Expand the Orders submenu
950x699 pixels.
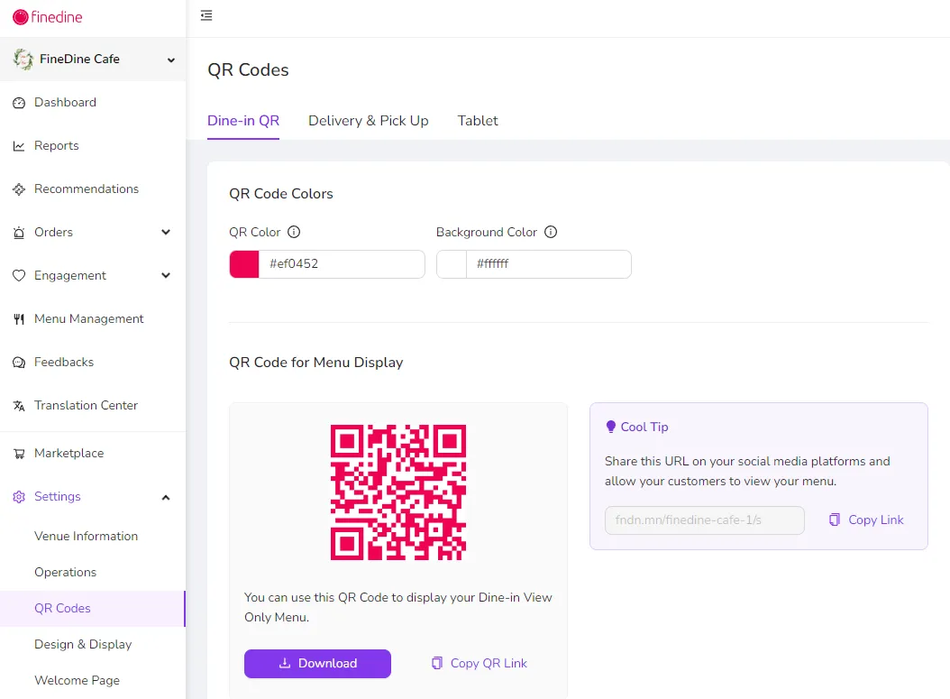[93, 232]
